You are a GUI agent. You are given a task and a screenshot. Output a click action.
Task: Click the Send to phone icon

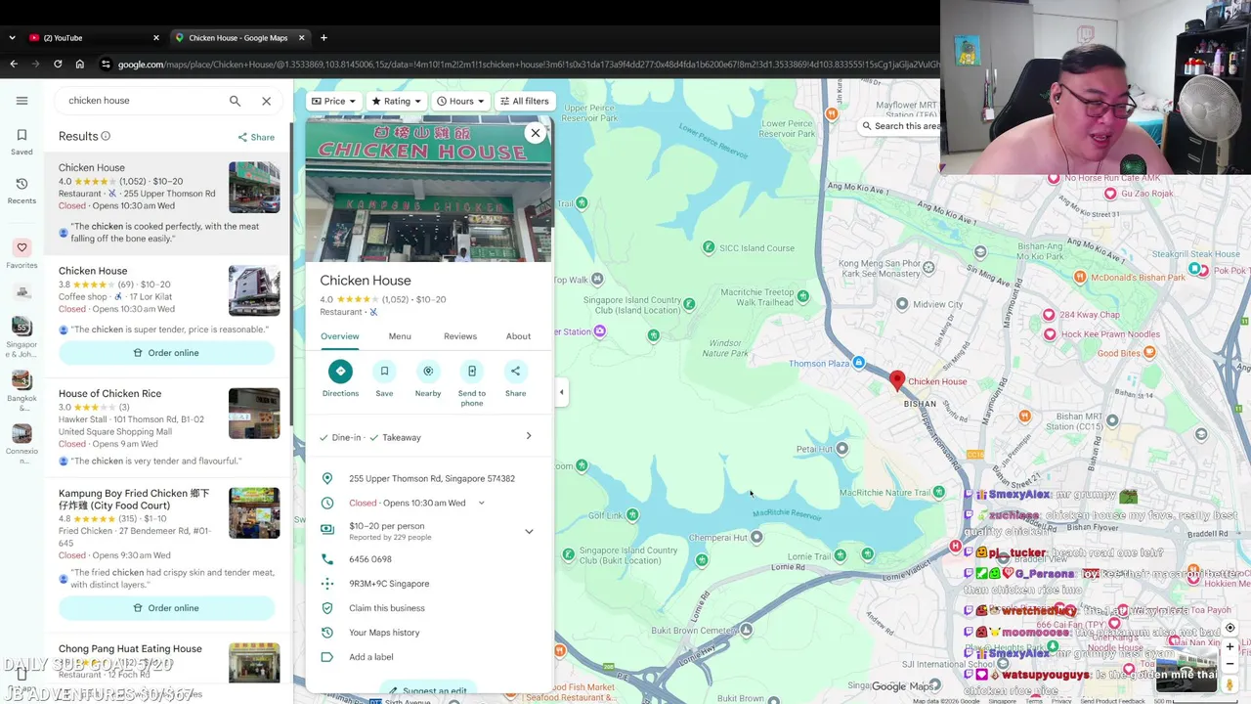(472, 371)
